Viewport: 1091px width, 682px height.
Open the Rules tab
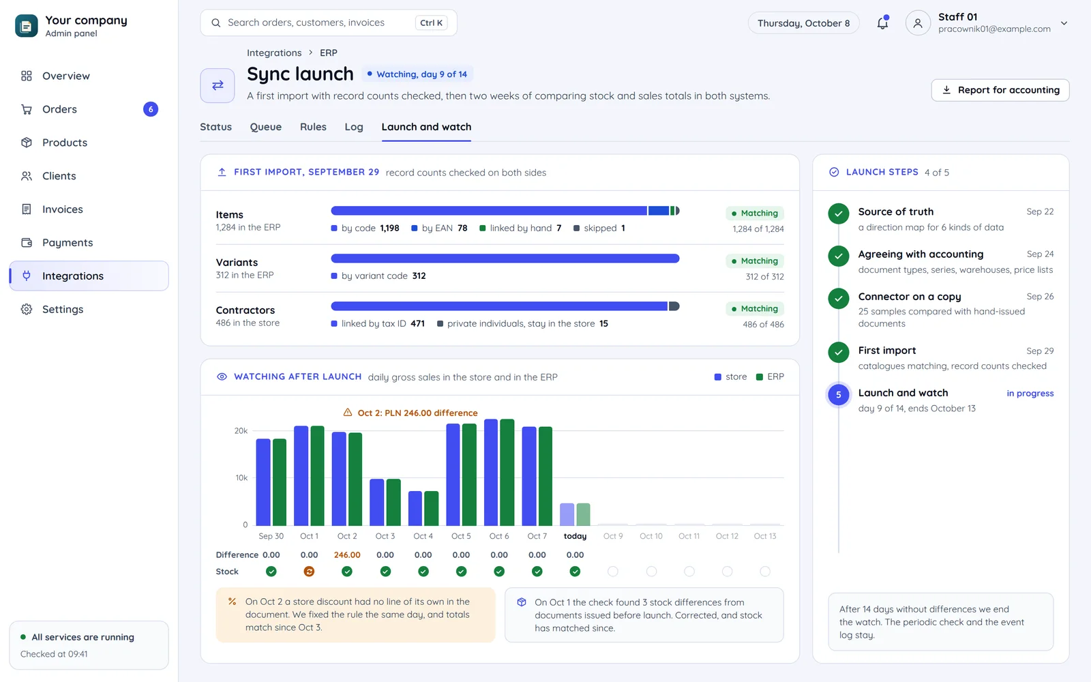pyautogui.click(x=313, y=127)
